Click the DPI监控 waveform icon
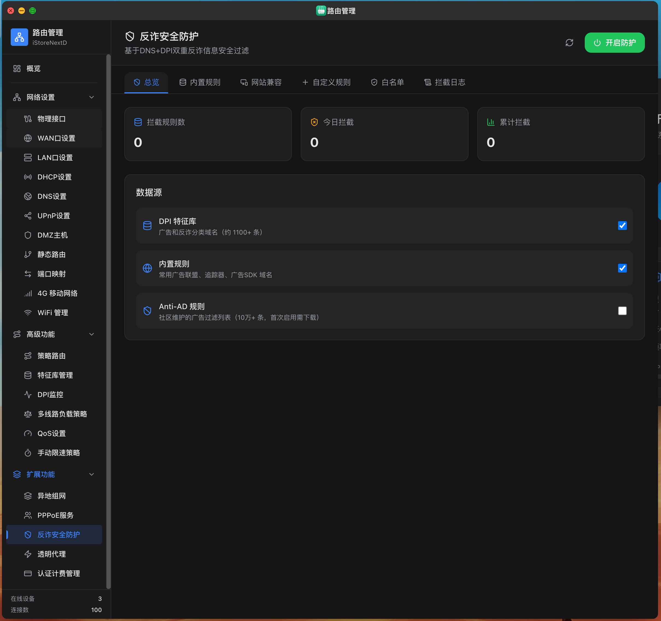Image resolution: width=661 pixels, height=621 pixels. point(28,395)
